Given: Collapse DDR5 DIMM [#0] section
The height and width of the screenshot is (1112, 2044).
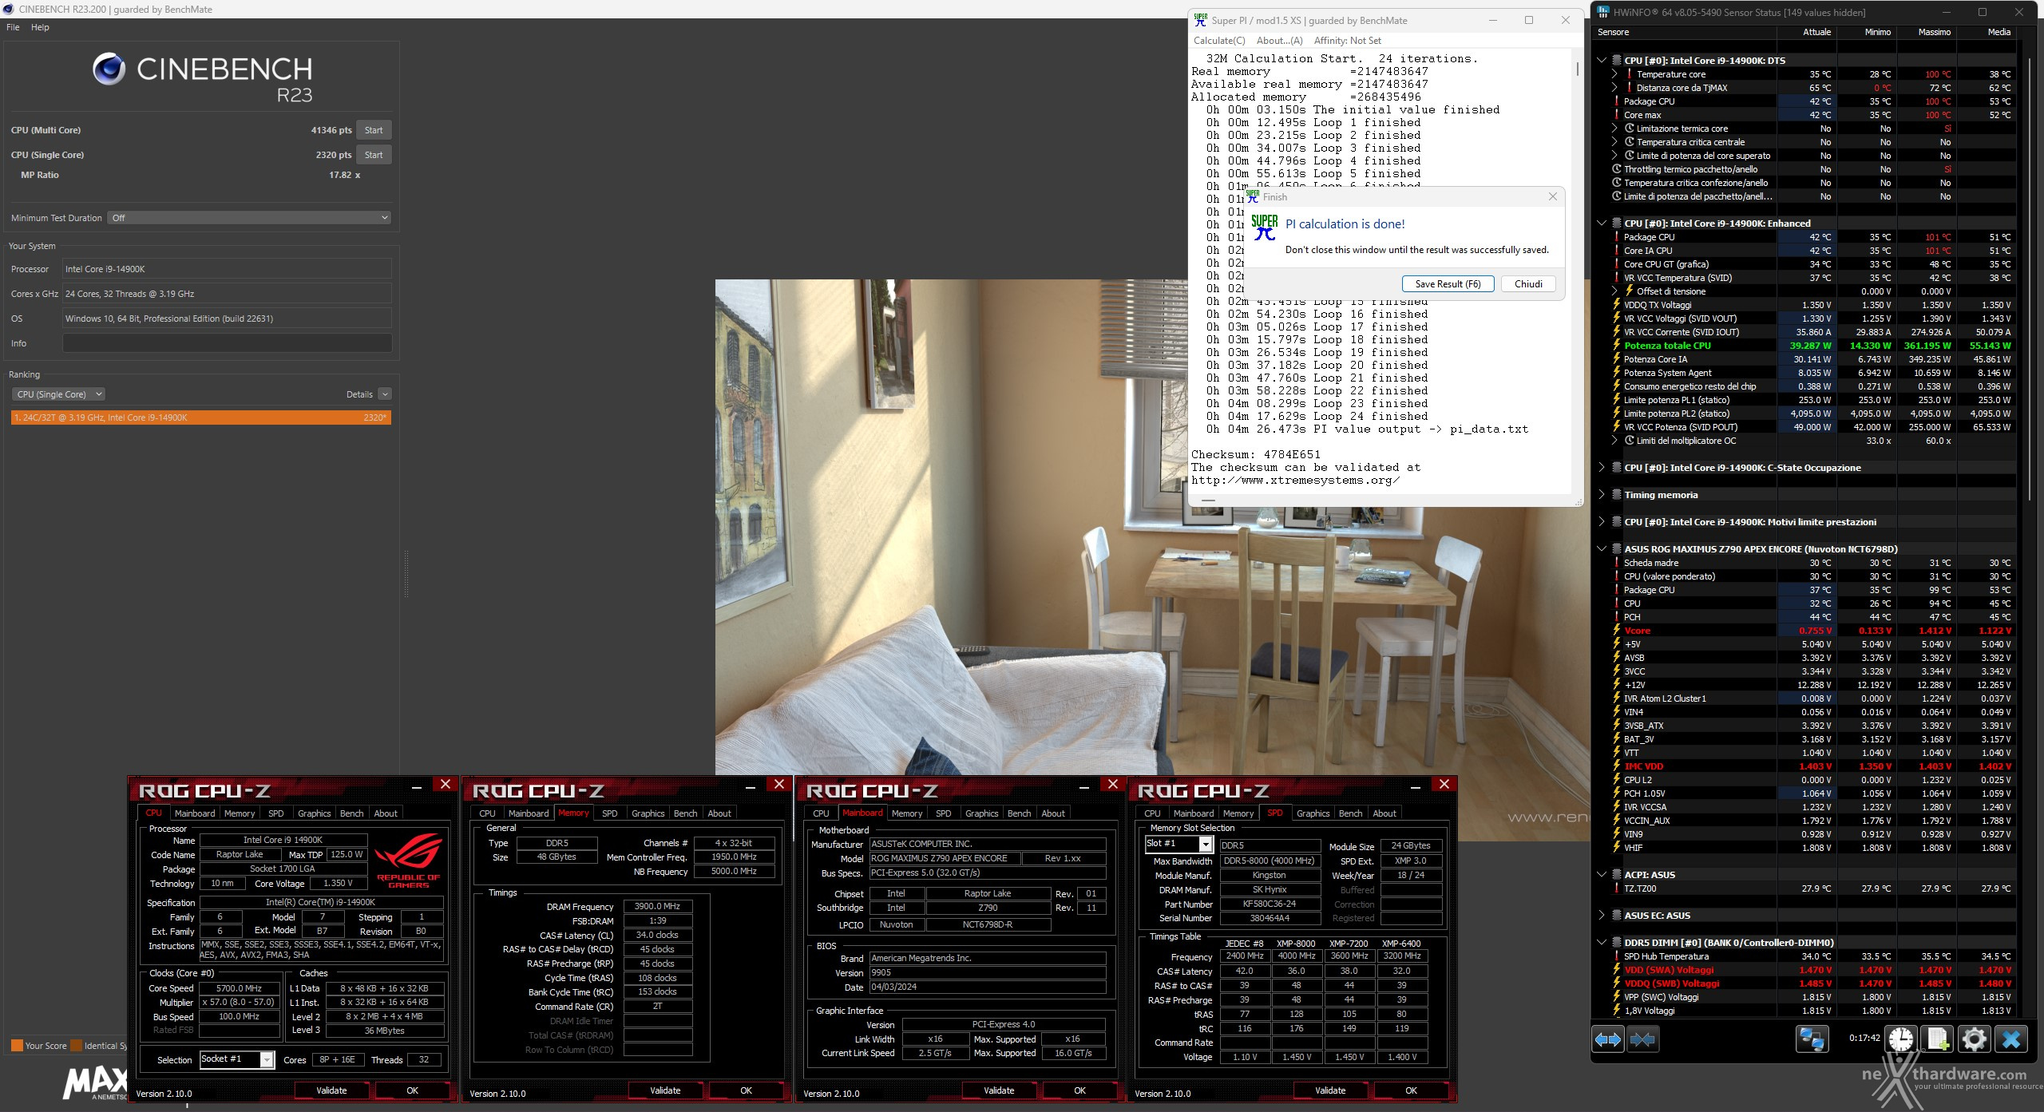Looking at the screenshot, I should (x=1602, y=943).
